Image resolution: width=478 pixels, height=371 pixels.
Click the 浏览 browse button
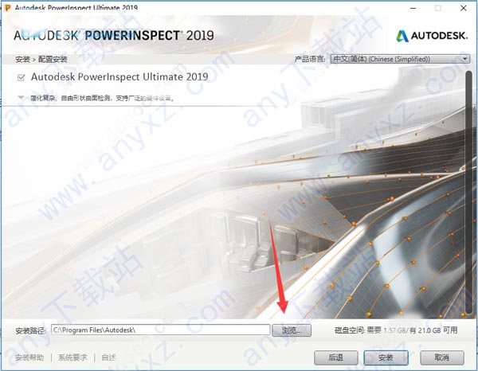click(292, 330)
